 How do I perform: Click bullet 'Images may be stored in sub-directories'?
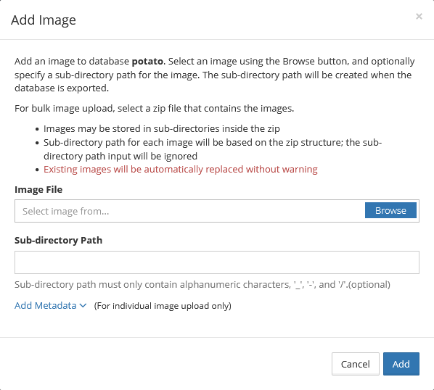(162, 128)
